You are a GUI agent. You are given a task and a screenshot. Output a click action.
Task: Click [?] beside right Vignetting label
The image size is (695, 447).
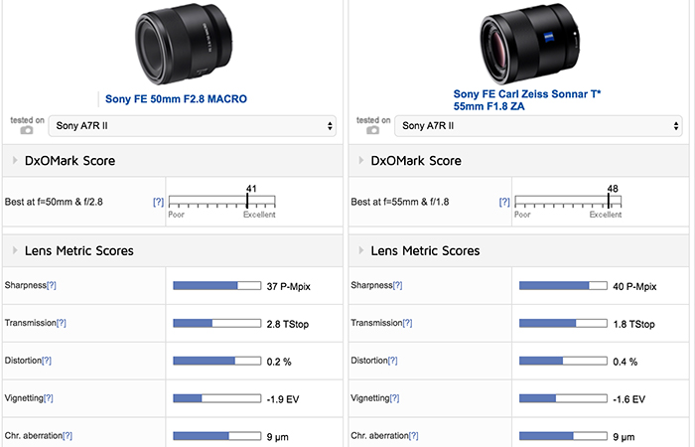point(394,398)
